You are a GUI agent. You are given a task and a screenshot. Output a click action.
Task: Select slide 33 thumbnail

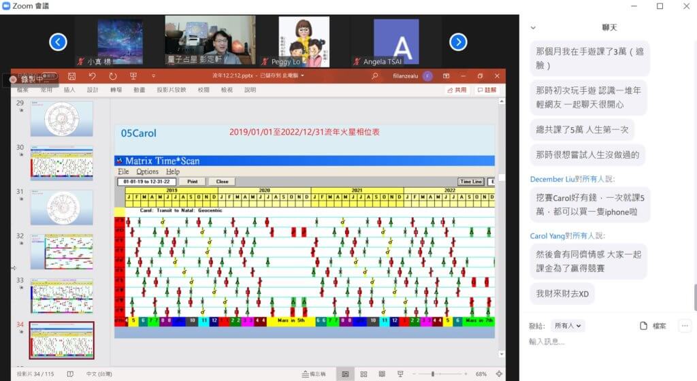coord(62,296)
